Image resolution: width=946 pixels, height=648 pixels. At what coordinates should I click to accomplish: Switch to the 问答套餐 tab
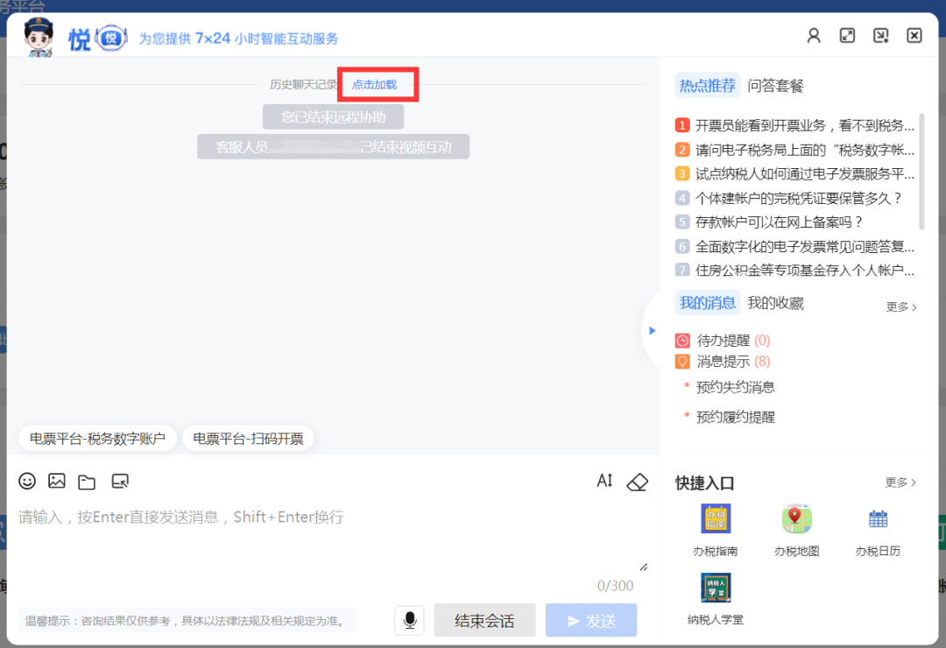point(775,86)
